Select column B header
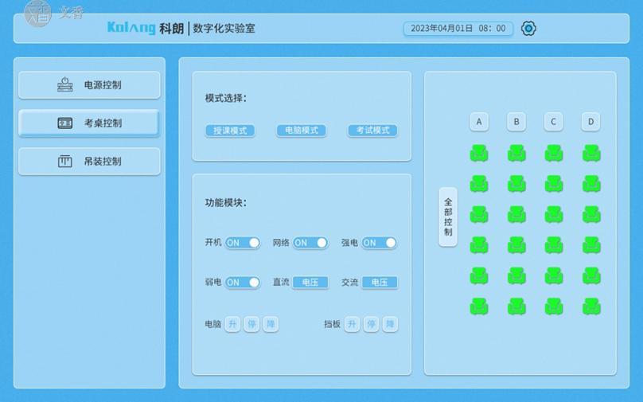This screenshot has height=402, width=643. coord(516,122)
